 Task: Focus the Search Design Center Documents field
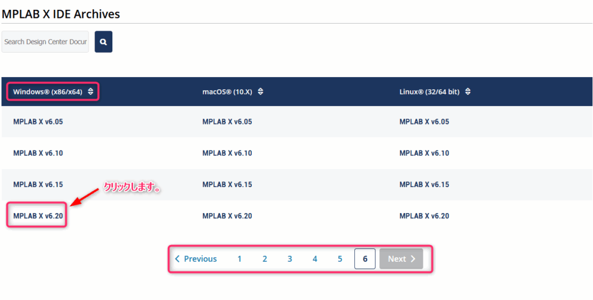(x=45, y=42)
